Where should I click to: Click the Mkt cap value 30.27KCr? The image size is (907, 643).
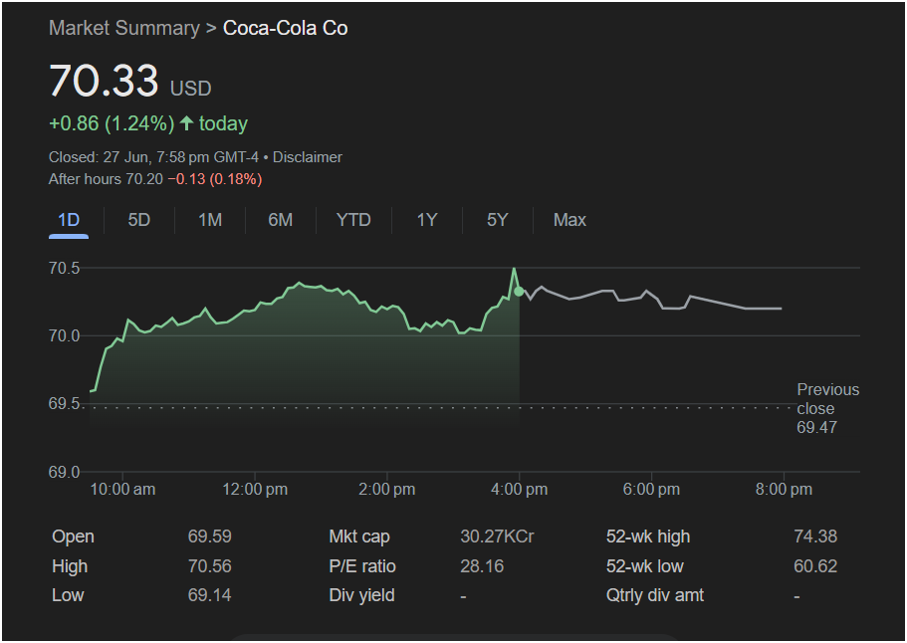(497, 536)
